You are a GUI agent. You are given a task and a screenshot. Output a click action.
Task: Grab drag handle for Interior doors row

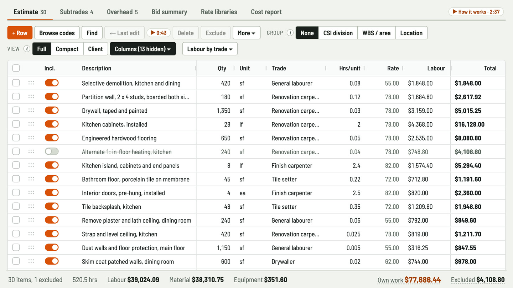31,193
